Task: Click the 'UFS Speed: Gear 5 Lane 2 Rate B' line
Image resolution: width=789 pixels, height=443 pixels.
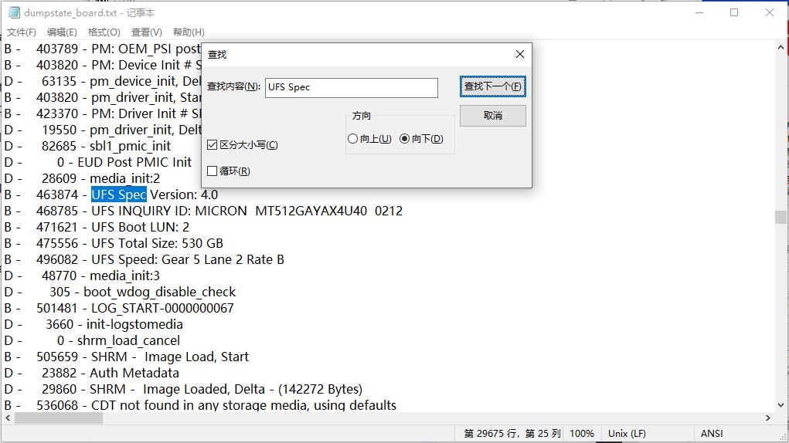Action: (x=144, y=259)
